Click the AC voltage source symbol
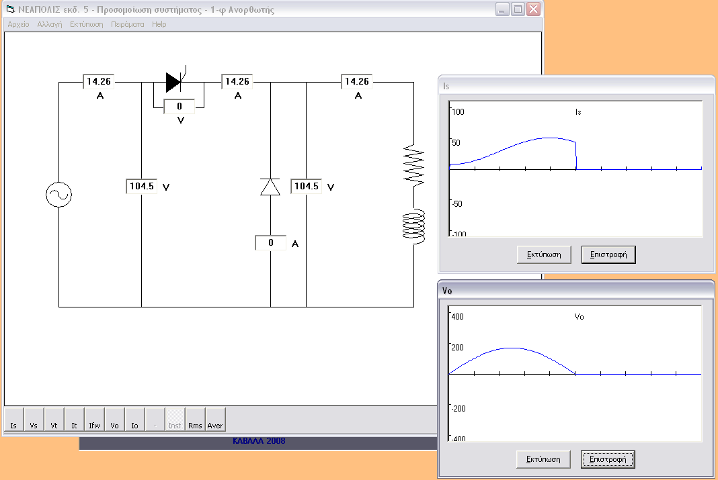The image size is (718, 480). (58, 195)
